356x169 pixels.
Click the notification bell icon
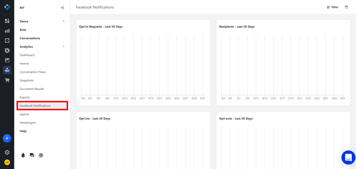[x=23, y=155]
